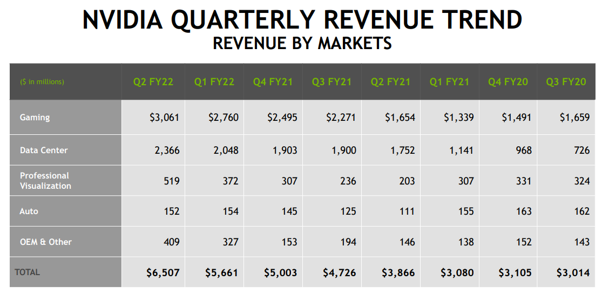Click Professional Visualization value 372

coord(231,181)
